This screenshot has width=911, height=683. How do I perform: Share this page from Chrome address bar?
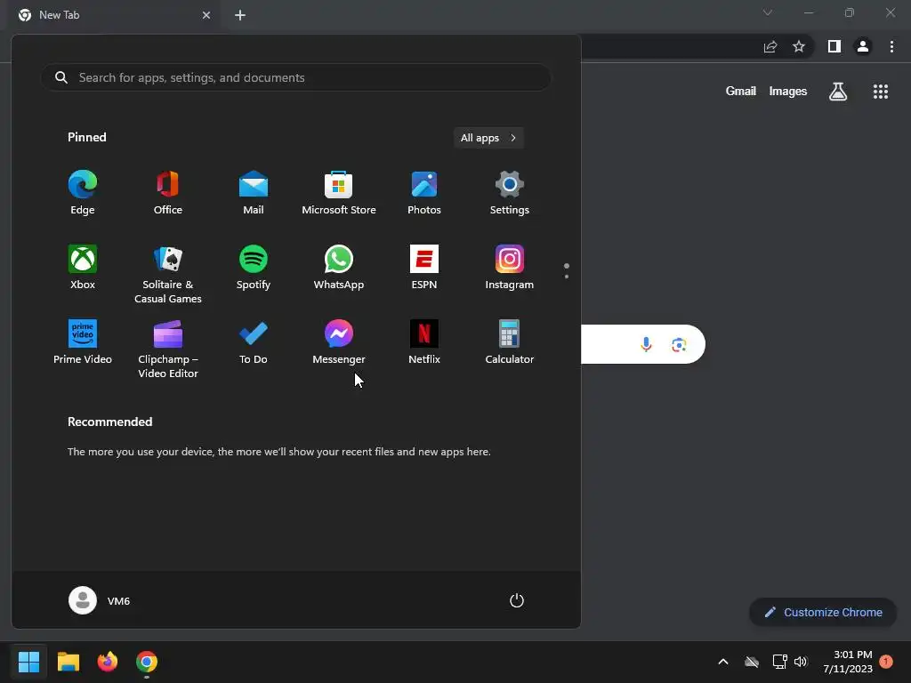pyautogui.click(x=770, y=46)
